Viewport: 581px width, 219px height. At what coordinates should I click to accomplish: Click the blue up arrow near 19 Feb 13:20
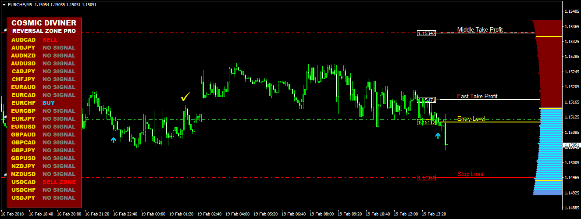click(x=438, y=136)
